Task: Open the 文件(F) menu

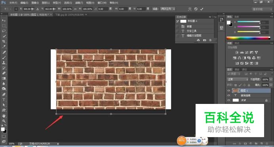Action: pos(13,3)
